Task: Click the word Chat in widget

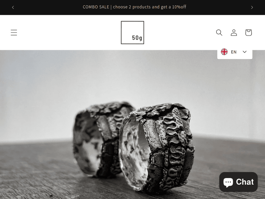Action: (245, 182)
